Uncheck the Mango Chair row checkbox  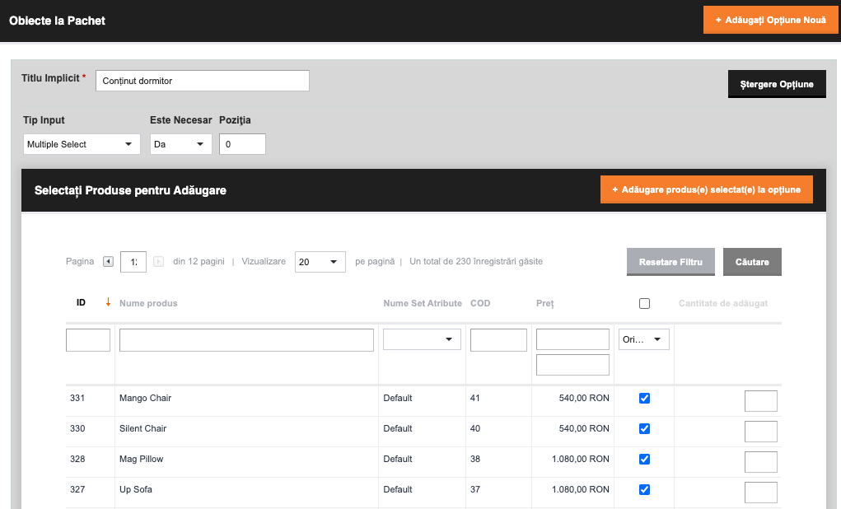coord(644,398)
